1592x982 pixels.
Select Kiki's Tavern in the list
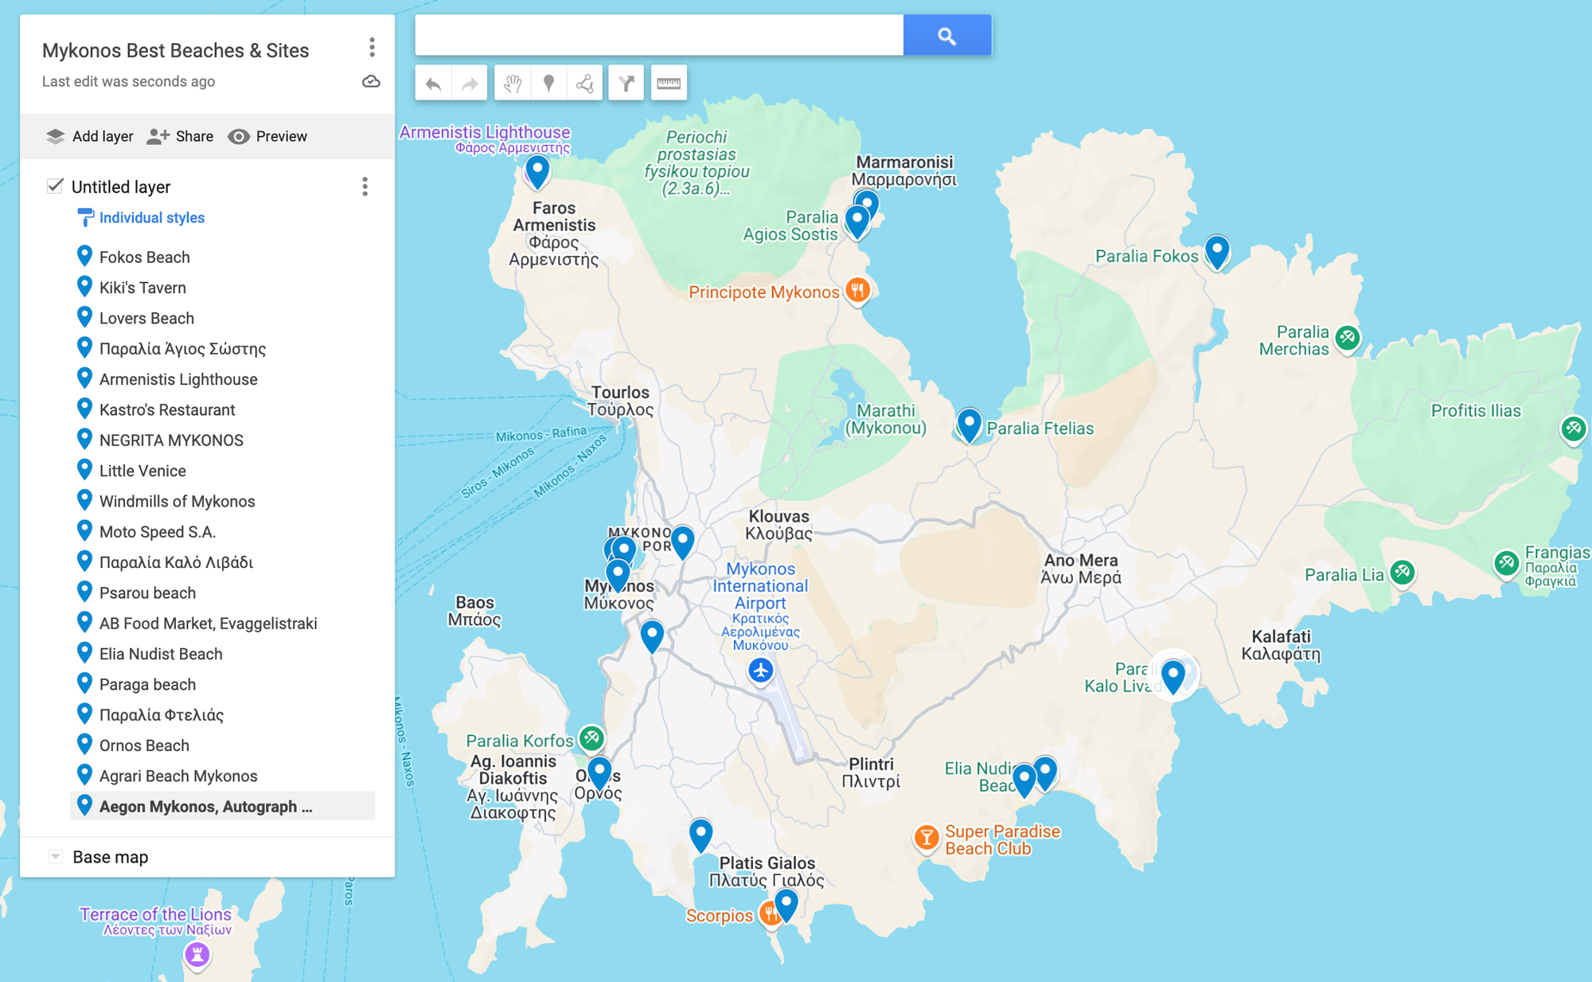point(223,288)
